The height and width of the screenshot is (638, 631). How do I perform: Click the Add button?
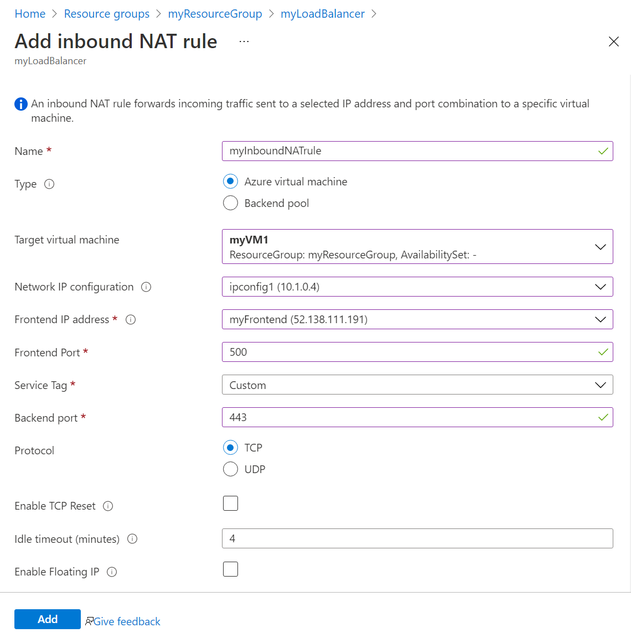(48, 619)
